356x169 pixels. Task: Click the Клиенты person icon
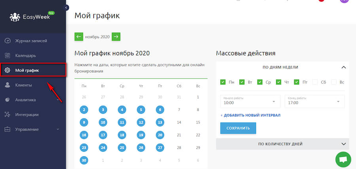(x=8, y=85)
